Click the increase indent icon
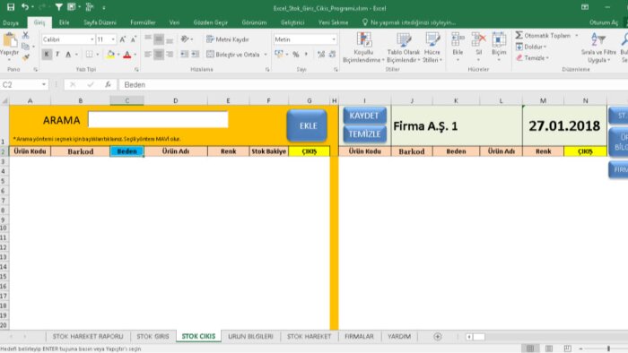Image resolution: width=628 pixels, height=353 pixels. click(x=196, y=55)
